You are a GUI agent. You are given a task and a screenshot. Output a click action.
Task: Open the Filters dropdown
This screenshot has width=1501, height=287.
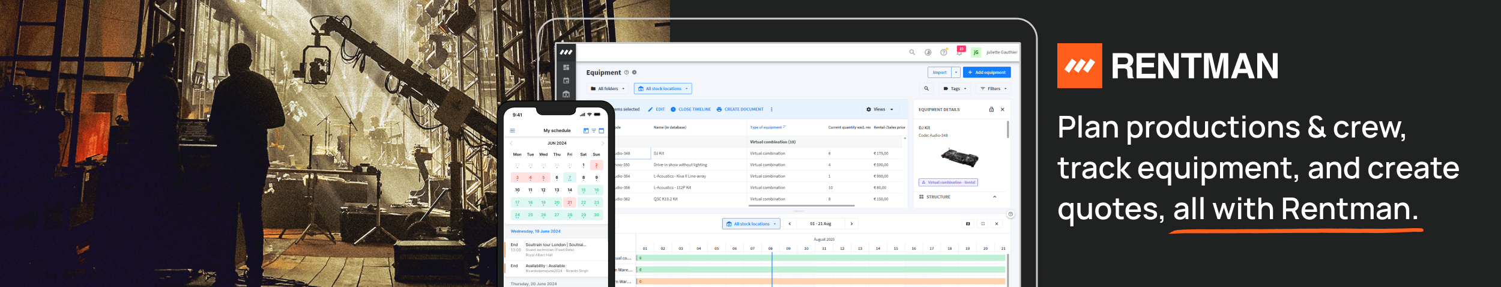click(x=993, y=88)
